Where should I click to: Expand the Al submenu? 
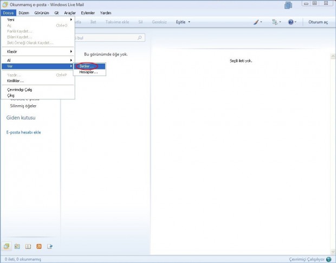pos(38,60)
